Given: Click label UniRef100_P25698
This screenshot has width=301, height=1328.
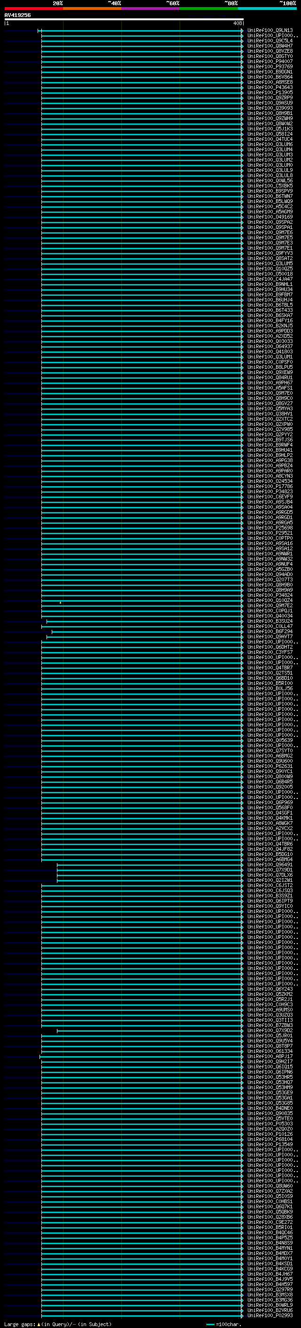Looking at the screenshot, I should [x=269, y=528].
